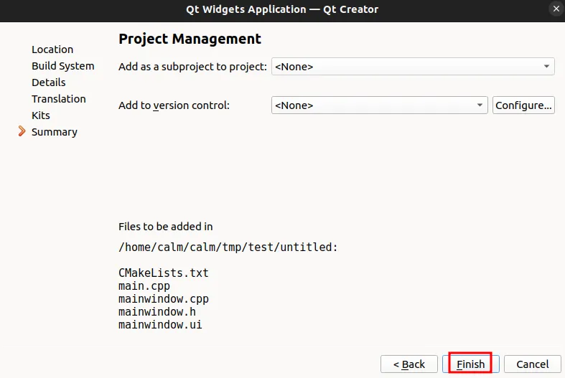
Task: Click the /home/calm/calm/tmp/test/untitled: path text
Action: [x=228, y=247]
